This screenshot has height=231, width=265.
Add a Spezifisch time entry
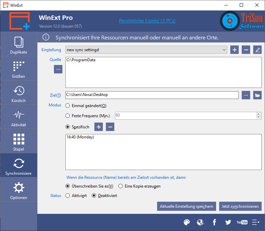pos(98,127)
